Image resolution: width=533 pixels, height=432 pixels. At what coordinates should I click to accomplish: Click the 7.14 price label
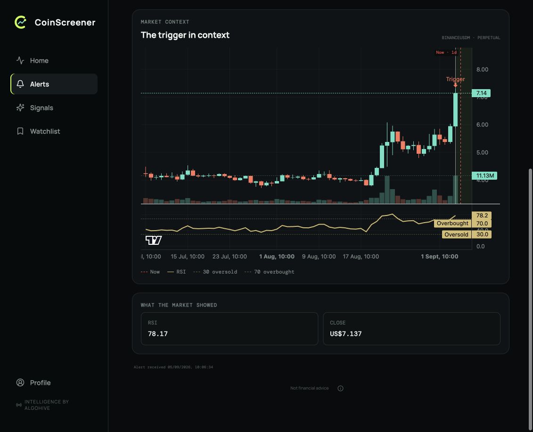pos(481,93)
